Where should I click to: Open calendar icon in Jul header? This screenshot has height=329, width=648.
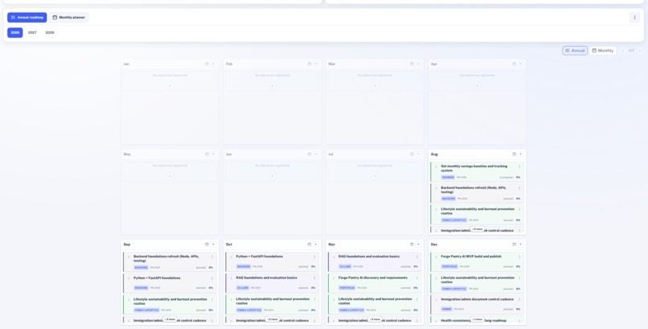pyautogui.click(x=412, y=154)
